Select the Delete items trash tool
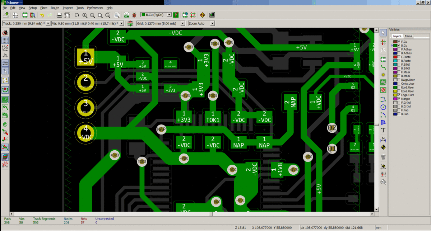Screen dimensions: 431x231 383,157
